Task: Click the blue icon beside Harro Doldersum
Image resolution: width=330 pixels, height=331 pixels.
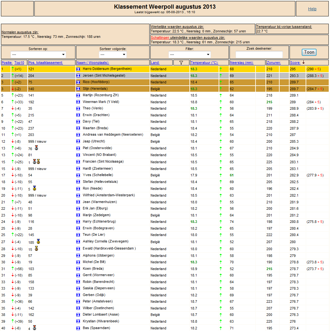Action: coord(78,69)
